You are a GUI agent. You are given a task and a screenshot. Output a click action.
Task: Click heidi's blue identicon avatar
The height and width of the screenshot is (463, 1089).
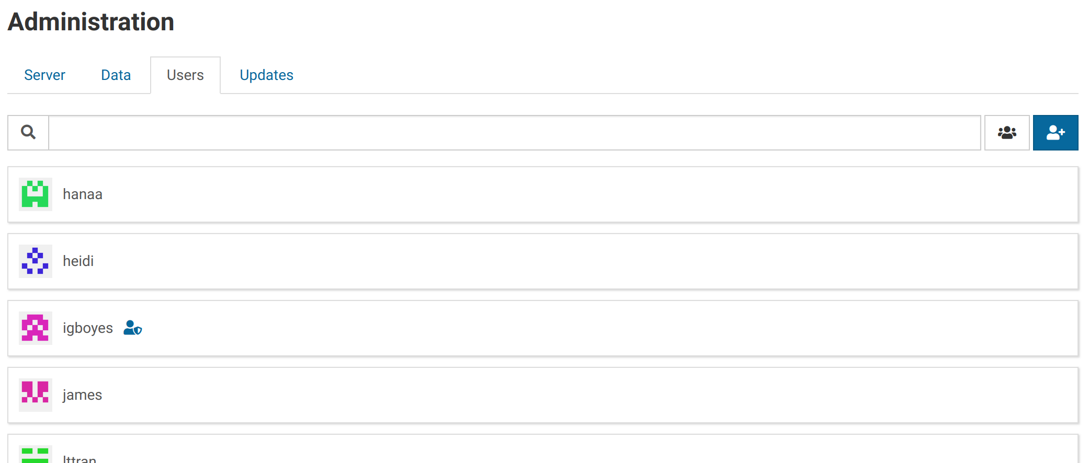click(x=35, y=261)
